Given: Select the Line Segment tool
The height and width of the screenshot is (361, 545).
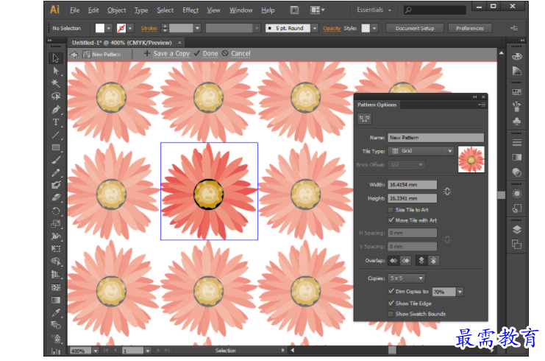Looking at the screenshot, I should tap(56, 135).
